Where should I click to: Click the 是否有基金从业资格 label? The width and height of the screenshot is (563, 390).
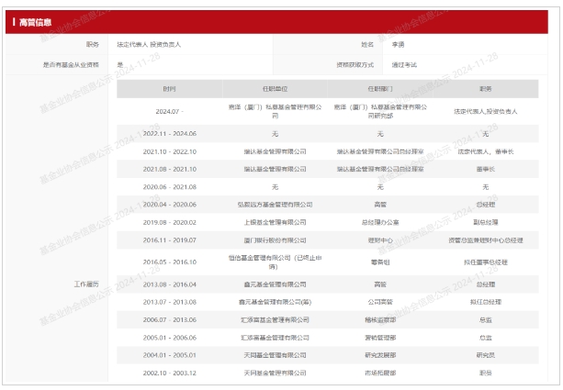coord(71,65)
